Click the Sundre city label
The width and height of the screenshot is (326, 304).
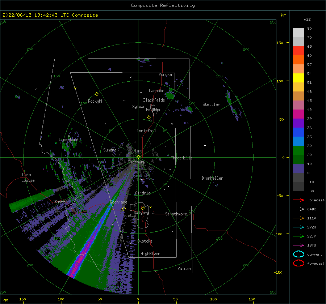click(110, 150)
